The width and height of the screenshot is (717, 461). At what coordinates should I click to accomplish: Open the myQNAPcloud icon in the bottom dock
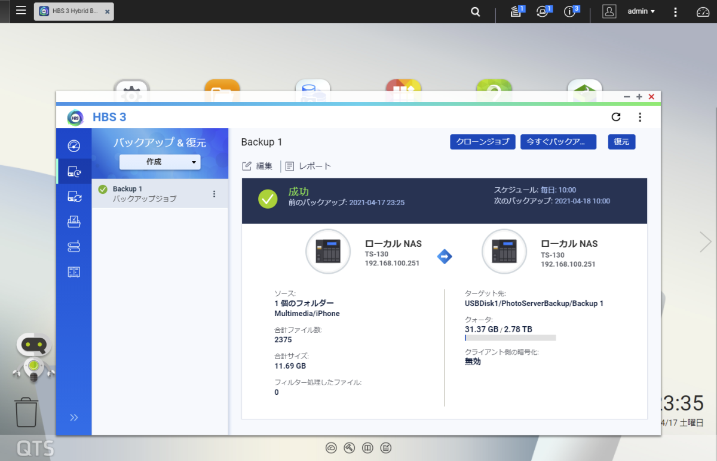[x=331, y=447]
